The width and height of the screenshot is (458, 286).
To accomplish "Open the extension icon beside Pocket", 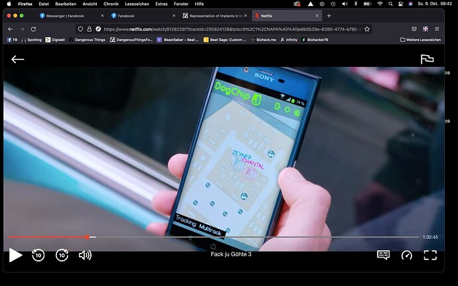I will [x=425, y=29].
